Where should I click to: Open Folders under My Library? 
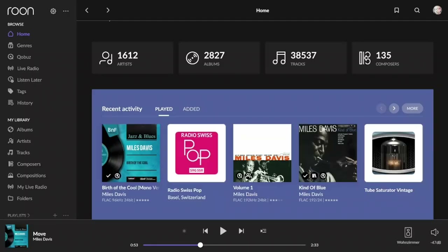pyautogui.click(x=20, y=198)
